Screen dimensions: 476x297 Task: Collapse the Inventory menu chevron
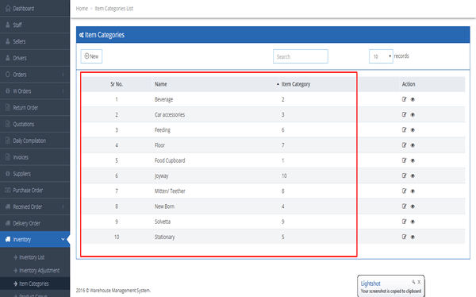click(x=63, y=239)
